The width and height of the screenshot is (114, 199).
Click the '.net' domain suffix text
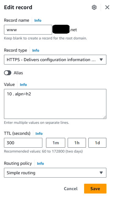(x=73, y=30)
